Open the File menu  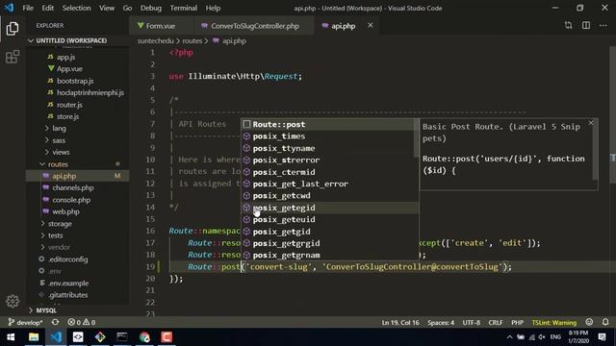point(28,8)
